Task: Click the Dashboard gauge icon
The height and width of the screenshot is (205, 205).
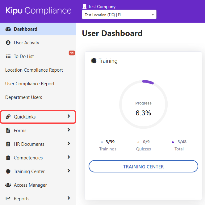Action: coord(8,29)
